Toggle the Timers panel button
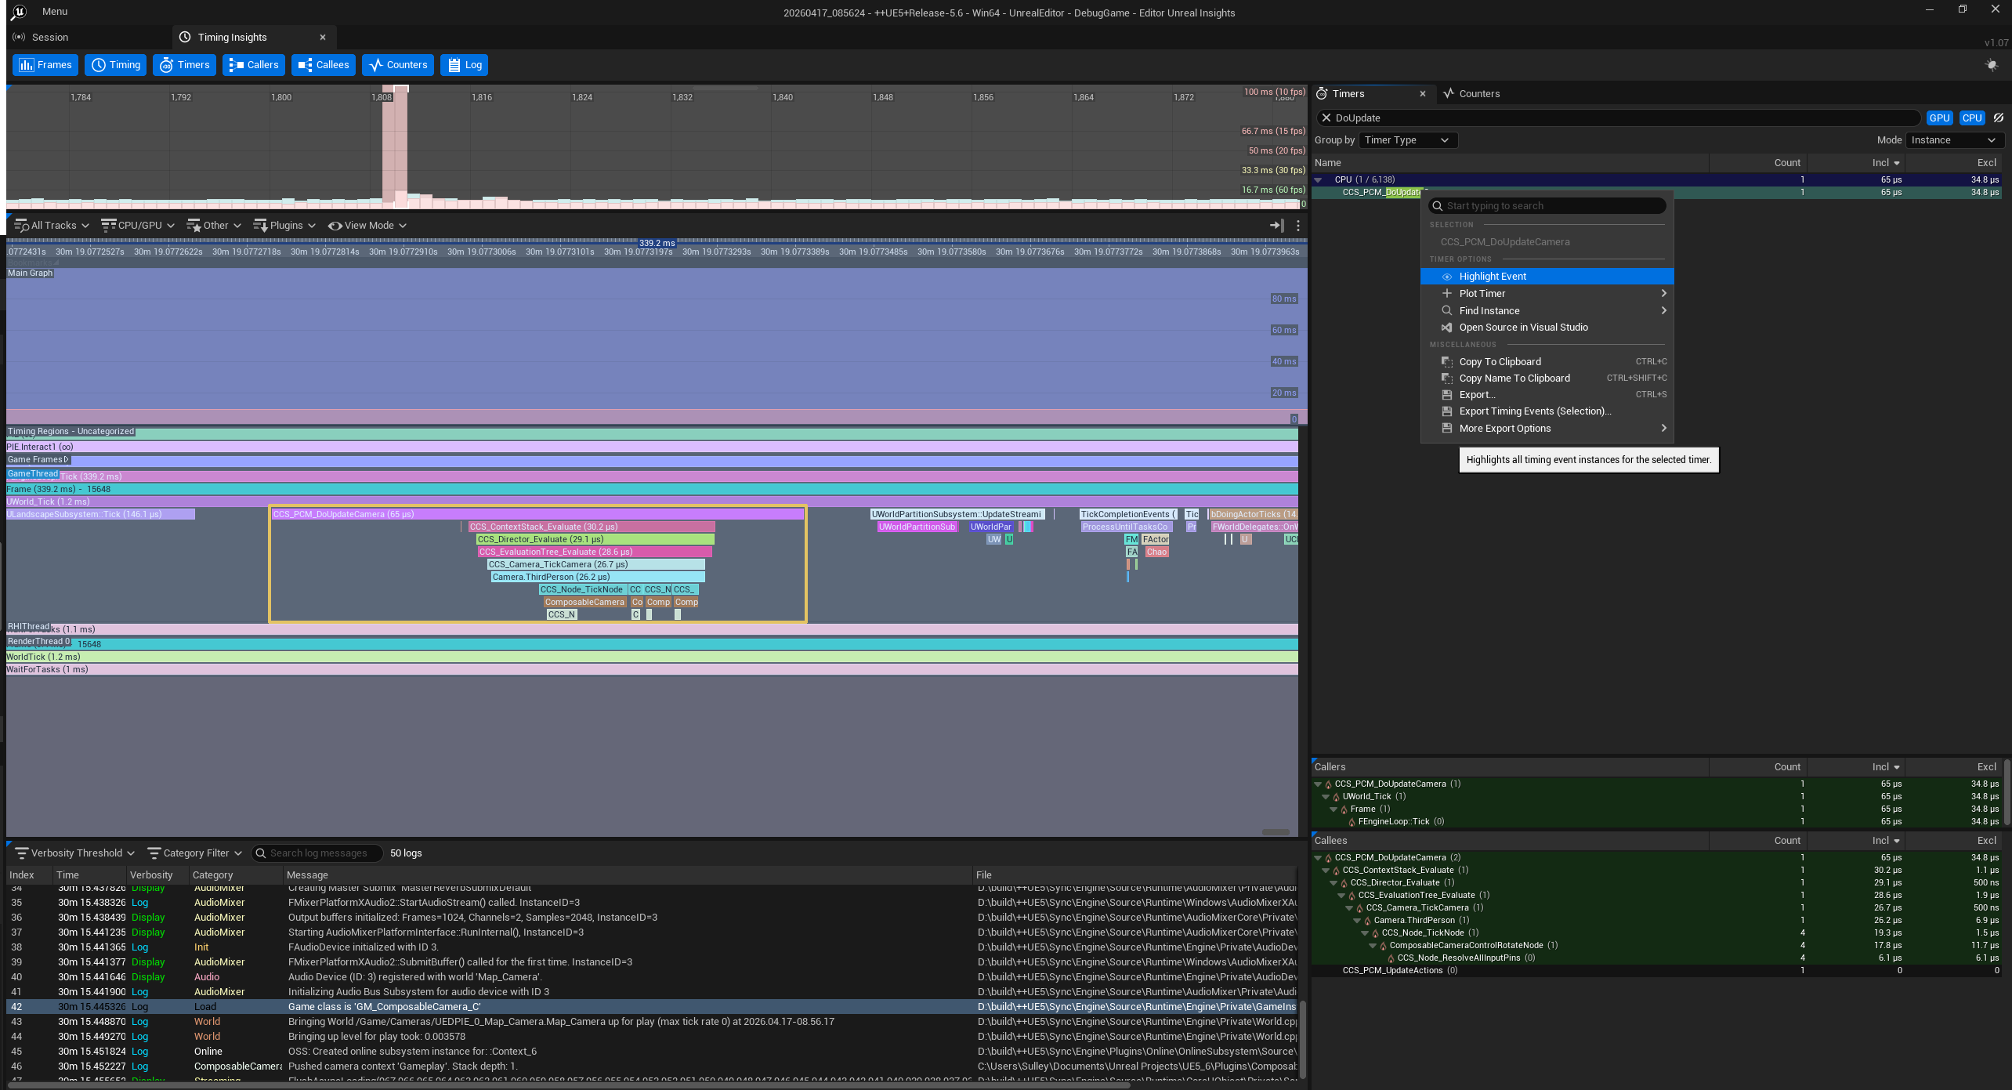 185,65
